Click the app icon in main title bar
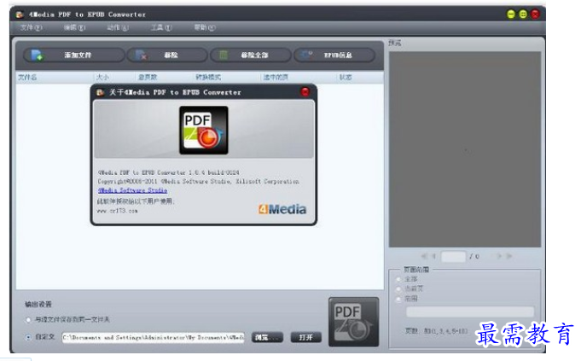Screen dimensions: 581x361 tap(20, 15)
